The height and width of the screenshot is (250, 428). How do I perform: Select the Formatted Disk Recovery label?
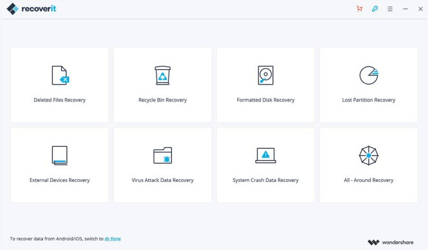[x=266, y=100]
